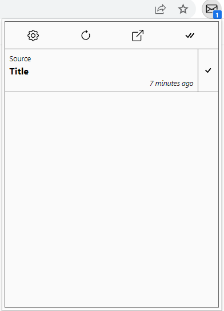The width and height of the screenshot is (224, 311).
Task: Mark all notifications read with the double-check icon
Action: pyautogui.click(x=190, y=36)
